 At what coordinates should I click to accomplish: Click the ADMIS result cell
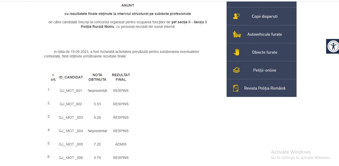click(121, 144)
